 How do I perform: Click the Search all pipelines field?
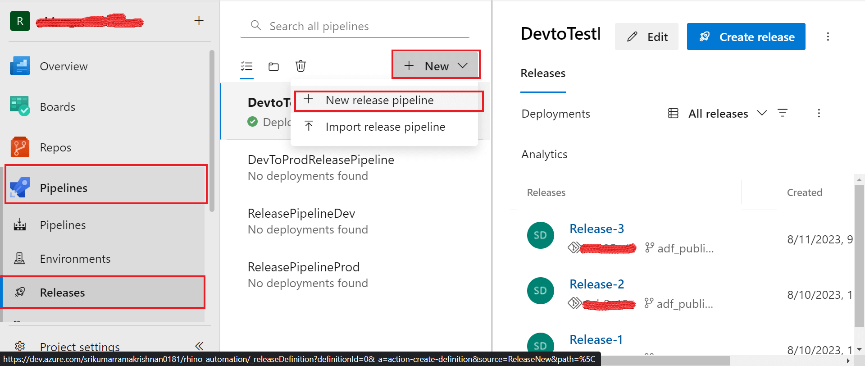coord(356,26)
